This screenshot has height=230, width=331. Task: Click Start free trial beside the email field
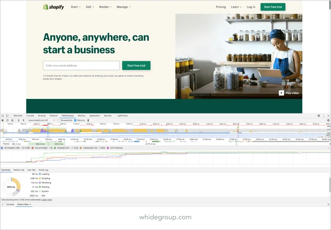point(136,66)
